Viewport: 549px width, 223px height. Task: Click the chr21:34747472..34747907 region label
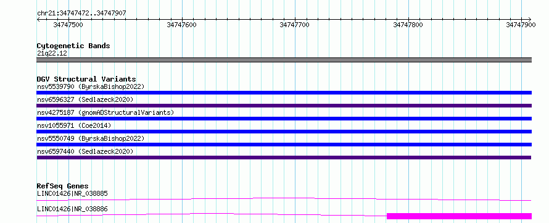(81, 13)
